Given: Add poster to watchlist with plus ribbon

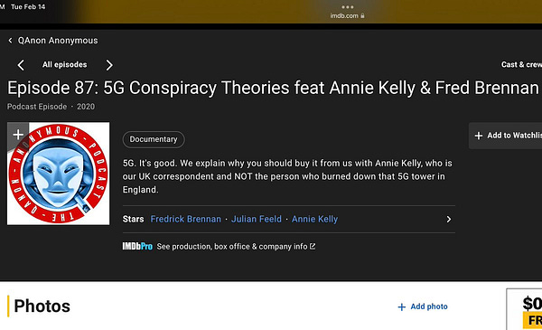Looking at the screenshot, I should 18,134.
